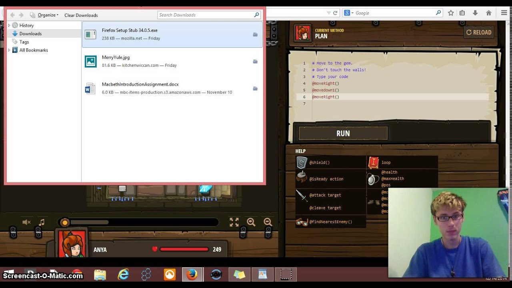The width and height of the screenshot is (512, 288).
Task: Click the Word document file icon
Action: 90,88
